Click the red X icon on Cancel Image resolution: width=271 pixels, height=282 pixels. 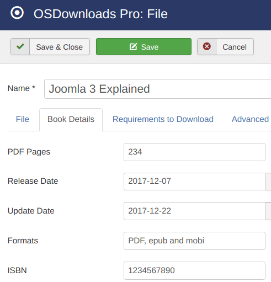206,46
